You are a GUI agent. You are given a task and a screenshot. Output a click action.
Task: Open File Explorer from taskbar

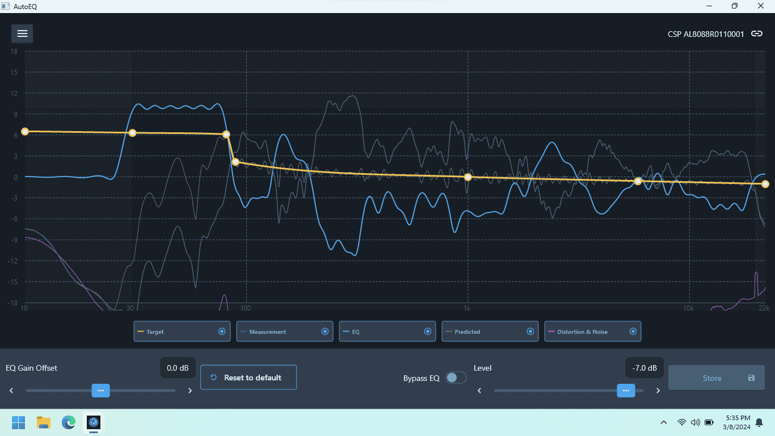pos(44,422)
